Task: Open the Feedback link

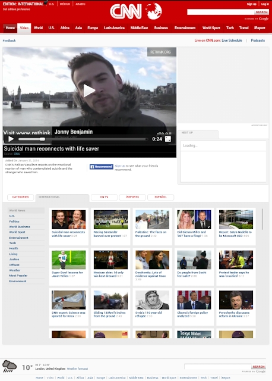Action: (x=10, y=40)
